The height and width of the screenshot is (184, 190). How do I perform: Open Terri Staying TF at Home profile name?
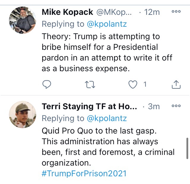[x=89, y=107]
